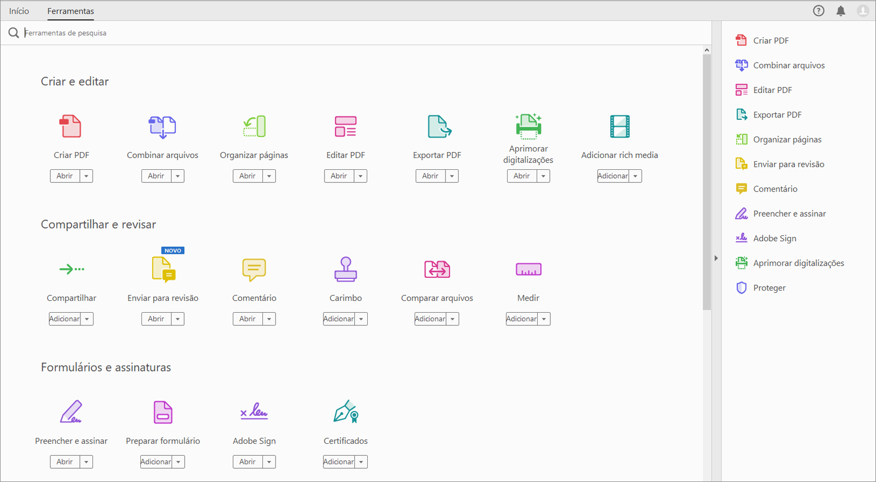876x482 pixels.
Task: Click Abrir button under Enviar para revisão
Action: click(x=156, y=319)
